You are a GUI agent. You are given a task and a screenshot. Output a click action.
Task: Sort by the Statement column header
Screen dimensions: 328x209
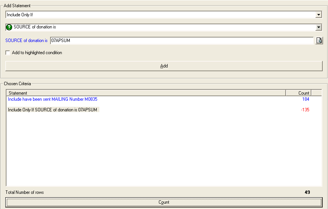point(146,93)
